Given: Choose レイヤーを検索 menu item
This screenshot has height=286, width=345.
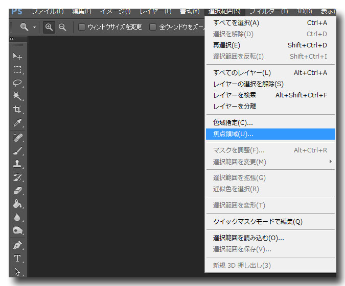Looking at the screenshot, I should (270, 95).
